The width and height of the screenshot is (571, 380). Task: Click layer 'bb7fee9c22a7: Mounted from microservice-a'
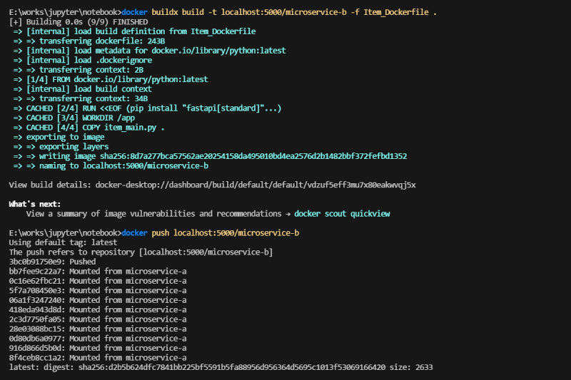98,271
